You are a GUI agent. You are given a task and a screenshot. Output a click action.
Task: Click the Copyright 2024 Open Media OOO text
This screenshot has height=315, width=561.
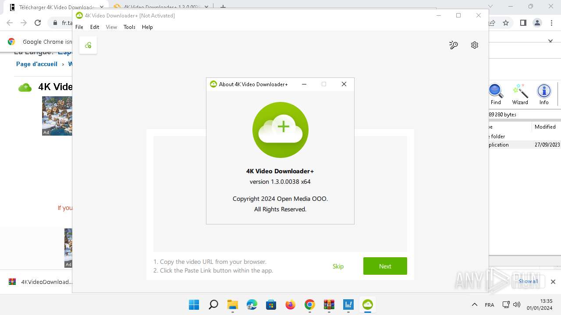280,199
